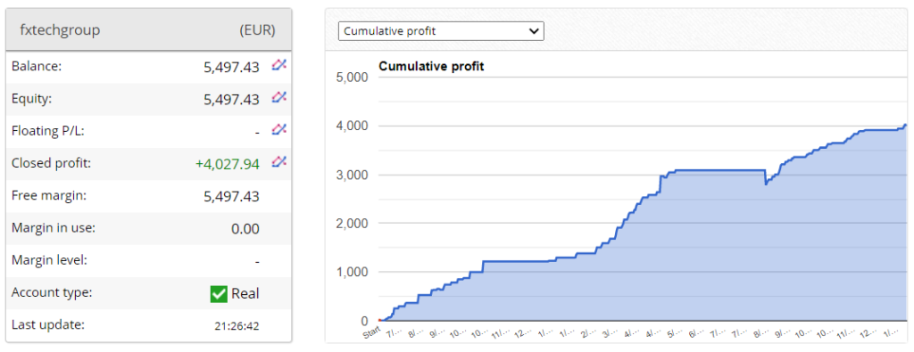This screenshot has height=352, width=914.
Task: Click the 1,000 y-axis label
Action: 353,273
